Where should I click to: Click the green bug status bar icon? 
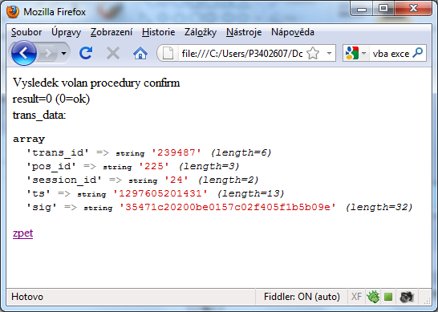373,297
